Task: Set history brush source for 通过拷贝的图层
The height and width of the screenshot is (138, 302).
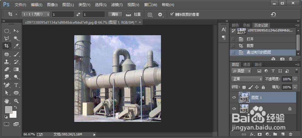Action: [233, 52]
